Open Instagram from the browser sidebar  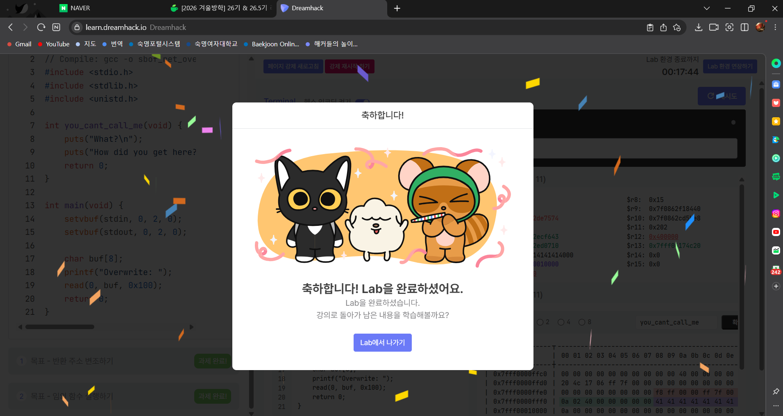tap(776, 213)
